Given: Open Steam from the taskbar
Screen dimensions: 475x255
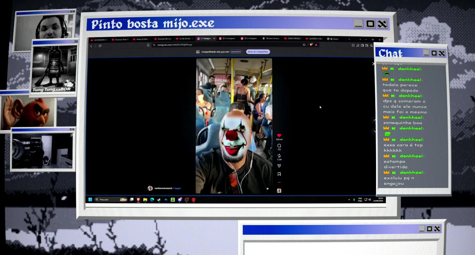Looking at the screenshot, I should [x=159, y=200].
